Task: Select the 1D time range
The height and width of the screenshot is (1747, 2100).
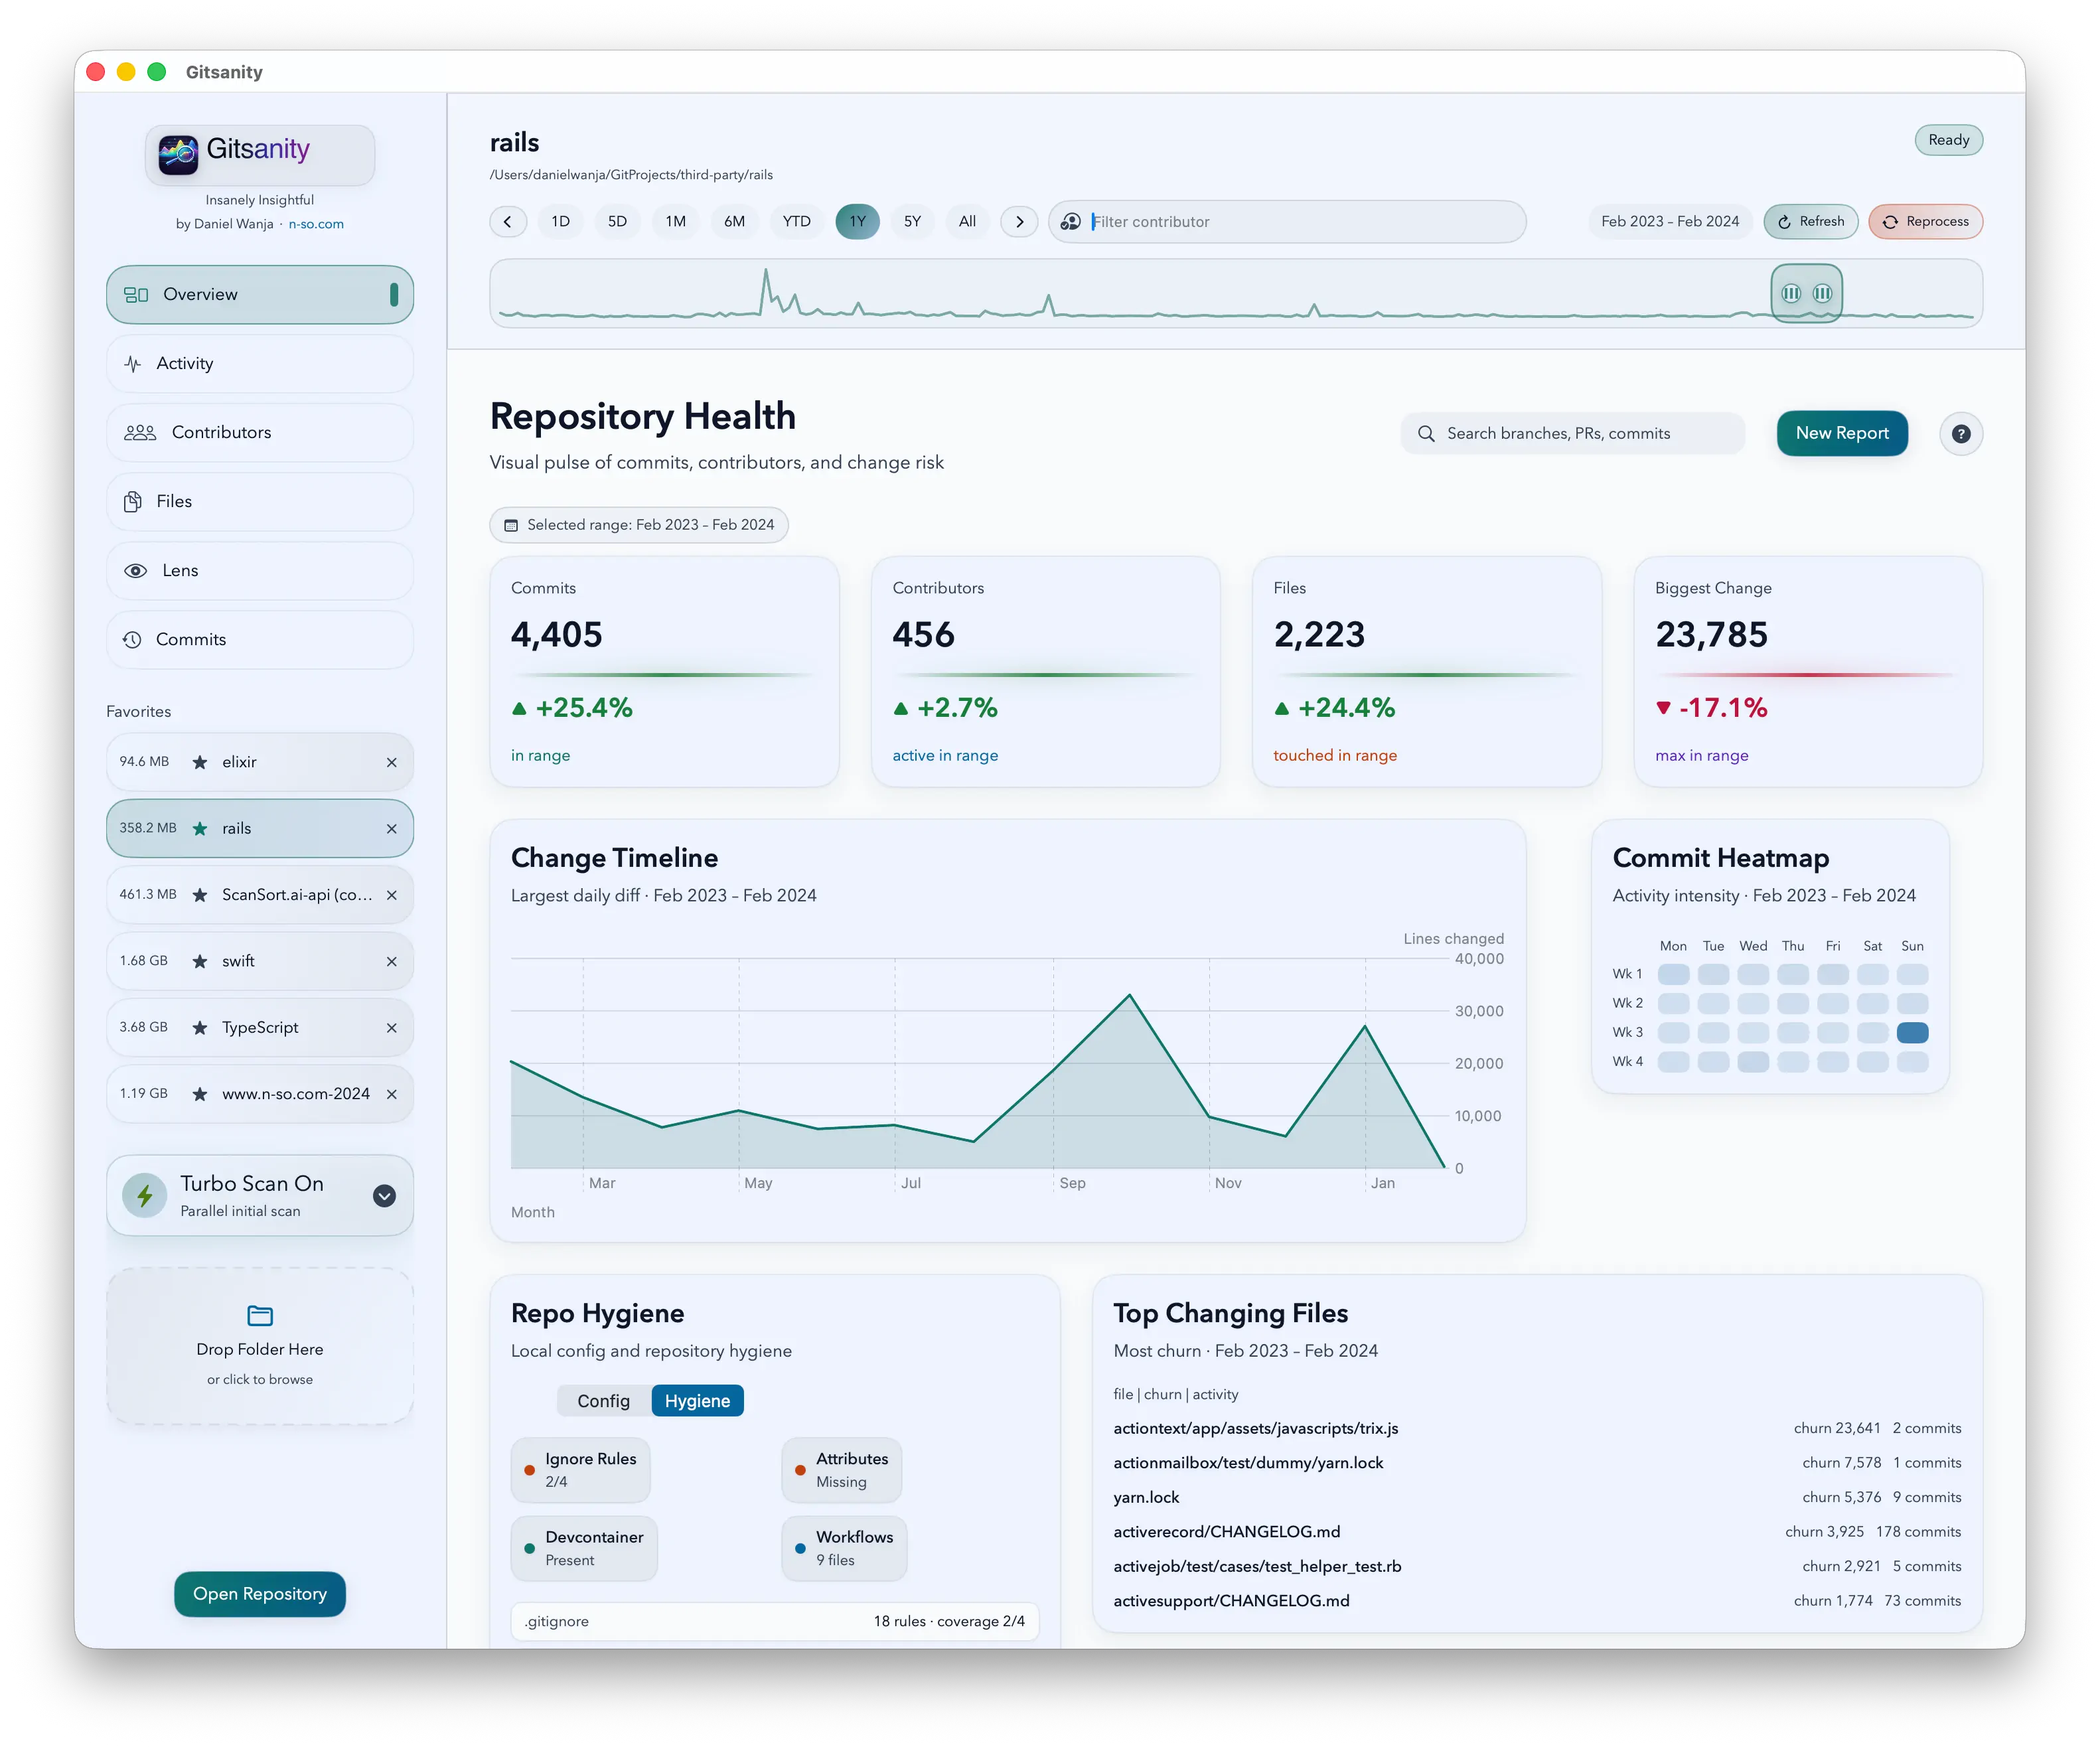Action: click(561, 222)
